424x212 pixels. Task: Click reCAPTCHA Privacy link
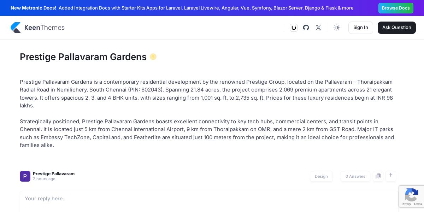point(406,204)
